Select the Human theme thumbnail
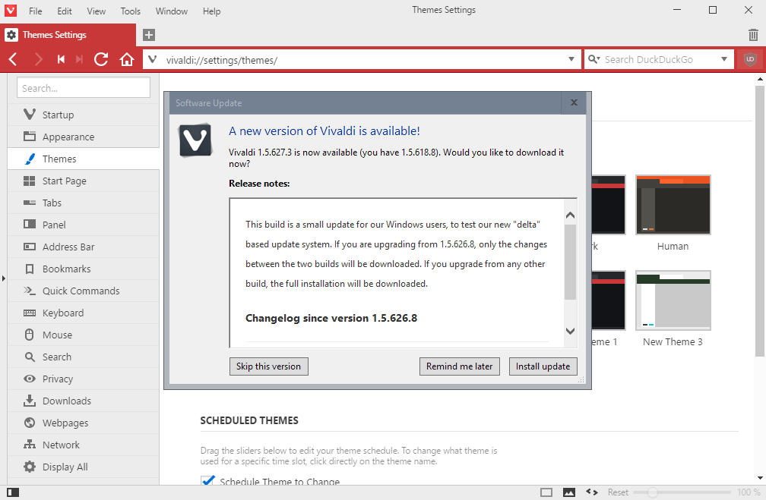The height and width of the screenshot is (500, 766). pos(673,205)
